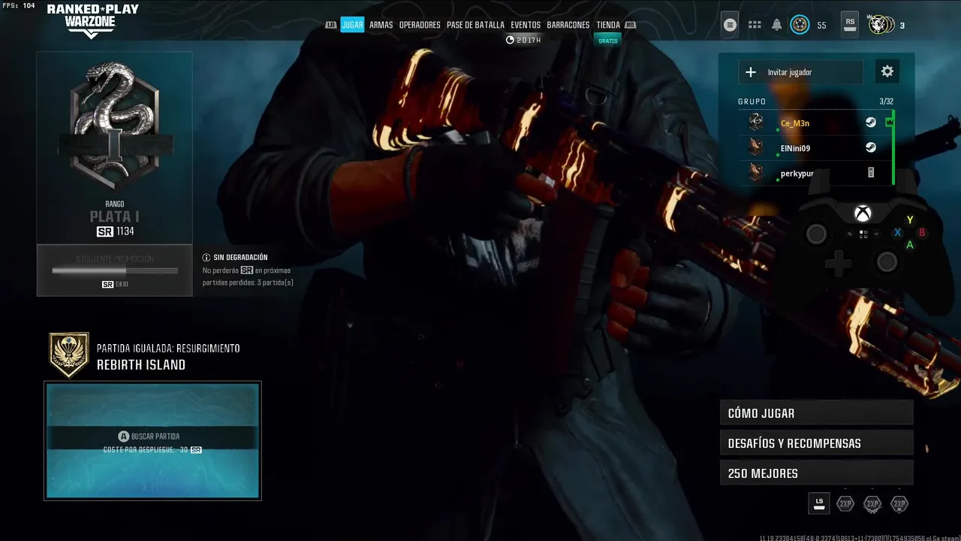The width and height of the screenshot is (961, 541).
Task: Open the BARRACONES tab
Action: (568, 25)
